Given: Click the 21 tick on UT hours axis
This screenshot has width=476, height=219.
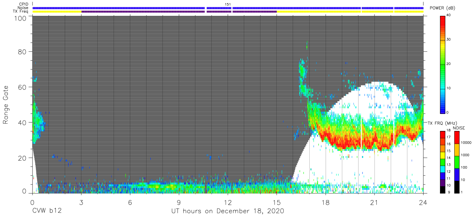Looking at the screenshot, I should [374, 202].
